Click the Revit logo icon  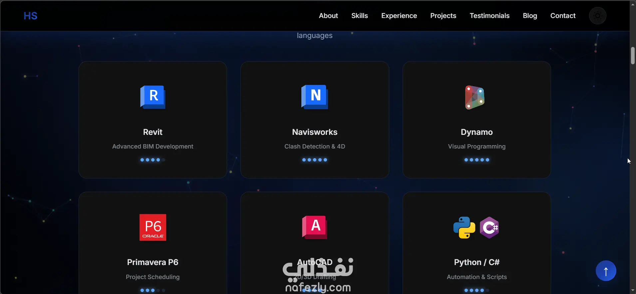tap(153, 97)
